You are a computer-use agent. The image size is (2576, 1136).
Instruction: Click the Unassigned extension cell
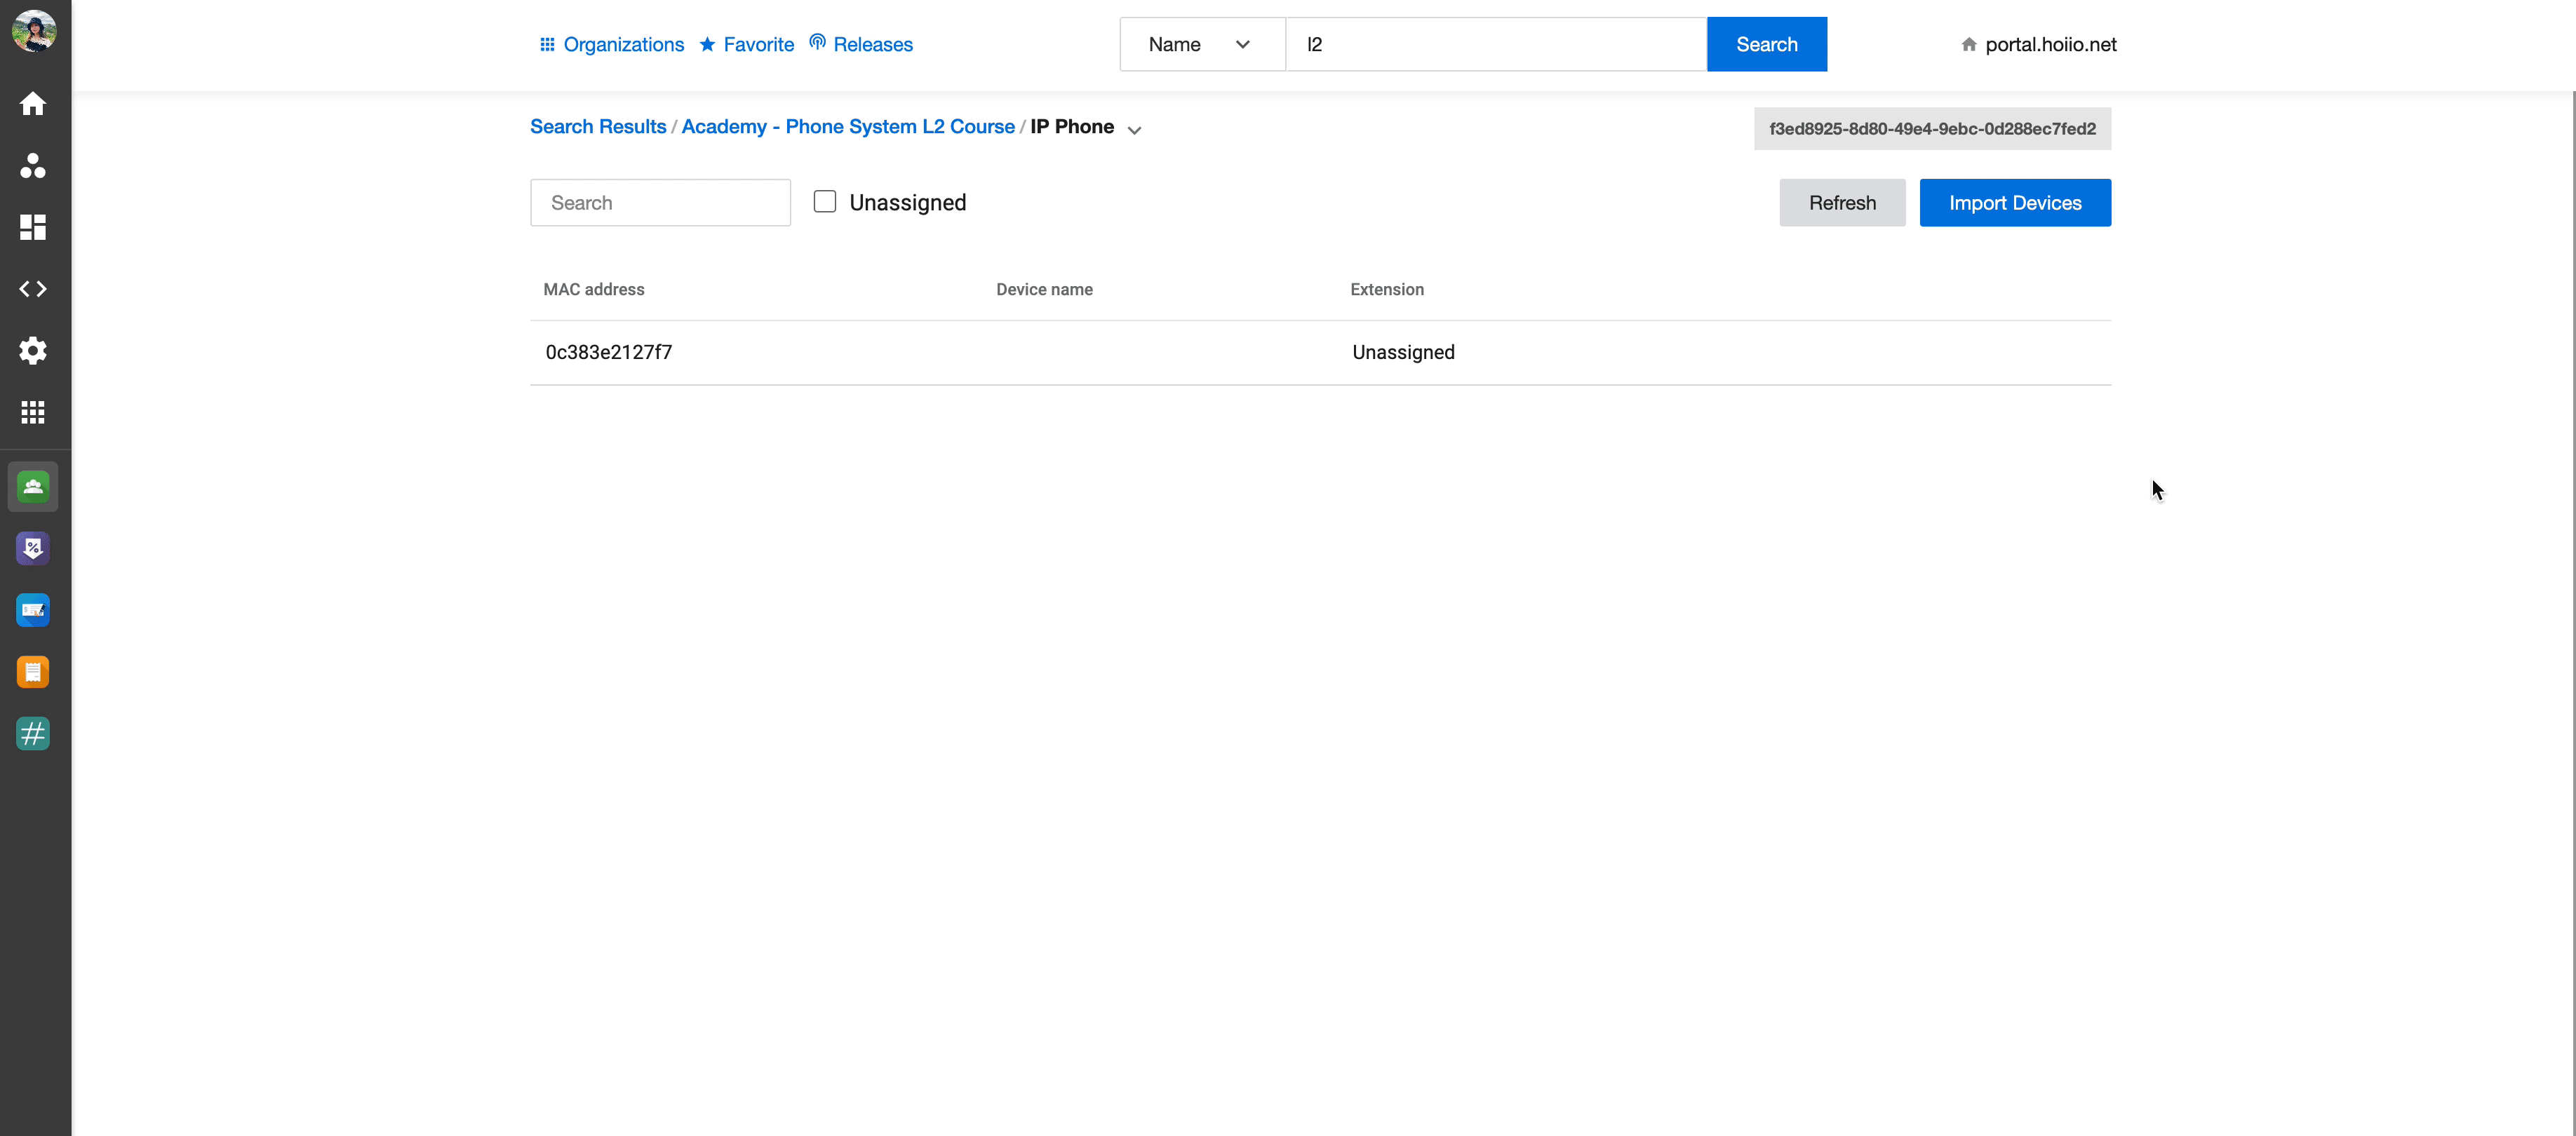point(1403,352)
